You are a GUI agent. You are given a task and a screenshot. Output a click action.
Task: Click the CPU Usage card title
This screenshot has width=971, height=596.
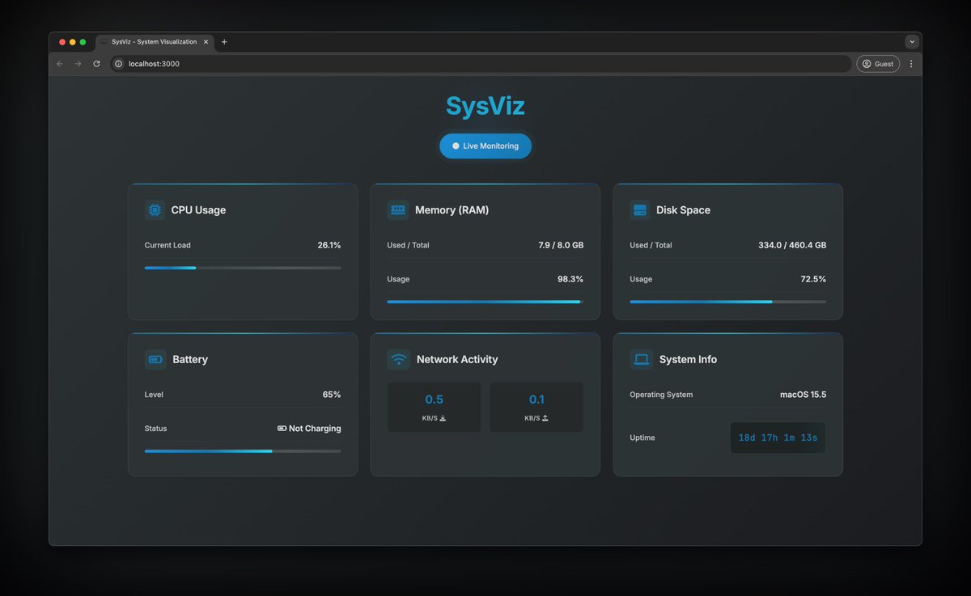point(198,210)
